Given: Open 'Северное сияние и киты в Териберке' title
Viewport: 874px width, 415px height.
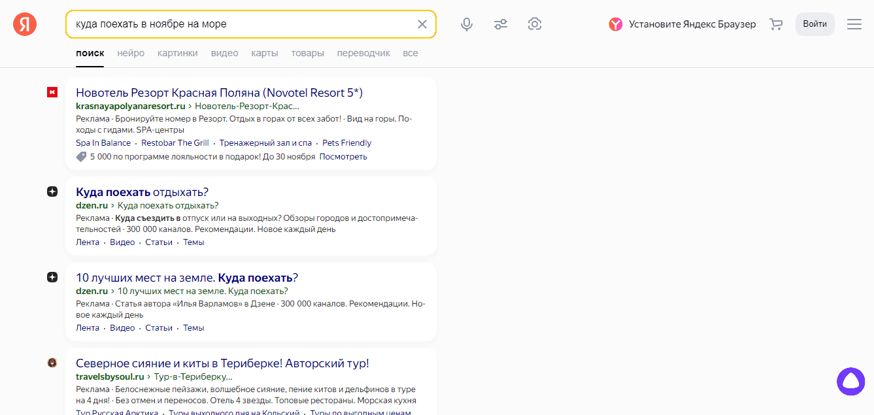Looking at the screenshot, I should tap(222, 363).
